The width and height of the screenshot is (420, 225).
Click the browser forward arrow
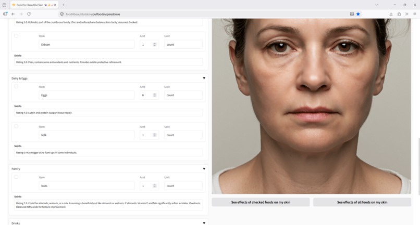point(21,14)
